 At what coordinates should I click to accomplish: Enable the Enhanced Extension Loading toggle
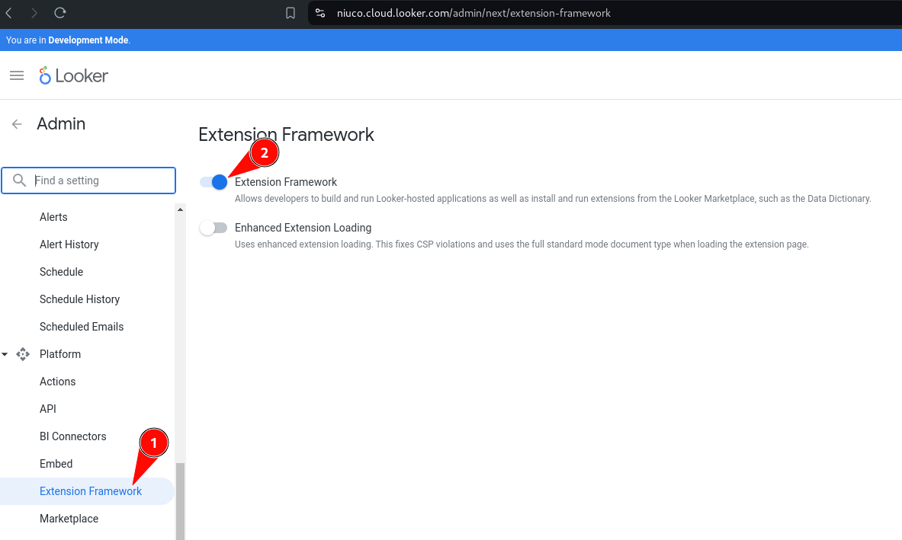tap(213, 228)
